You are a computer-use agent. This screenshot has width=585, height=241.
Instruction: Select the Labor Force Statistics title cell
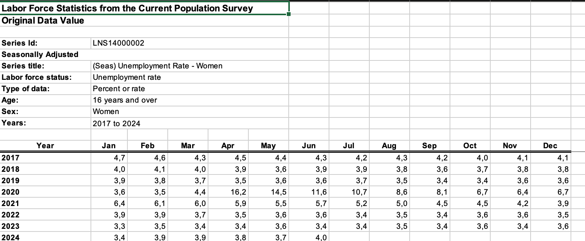point(128,8)
